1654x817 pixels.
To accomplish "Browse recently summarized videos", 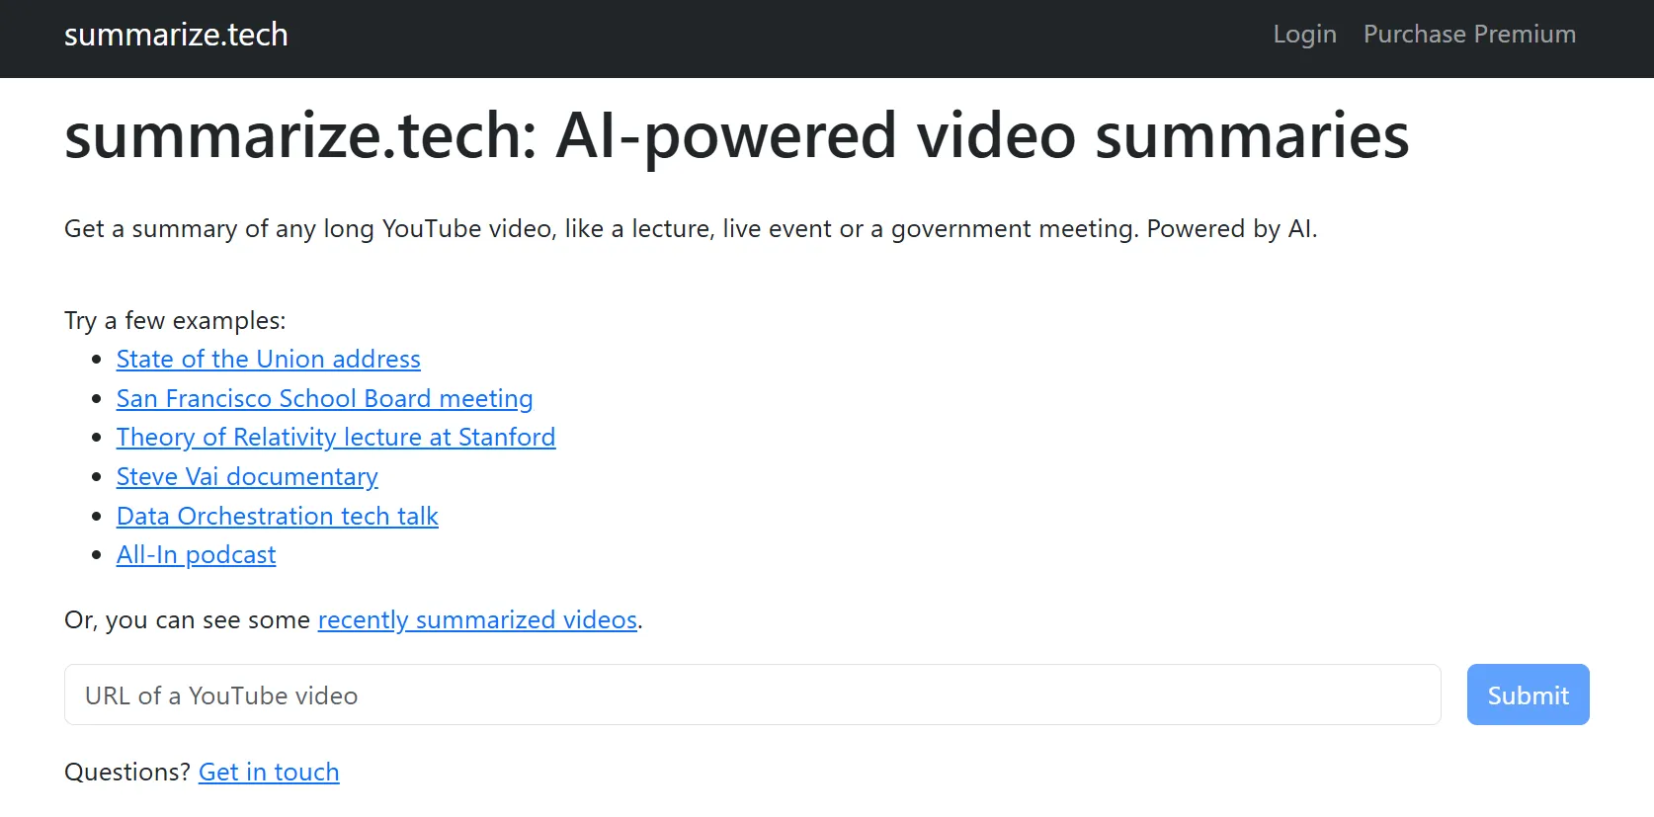I will tap(476, 620).
